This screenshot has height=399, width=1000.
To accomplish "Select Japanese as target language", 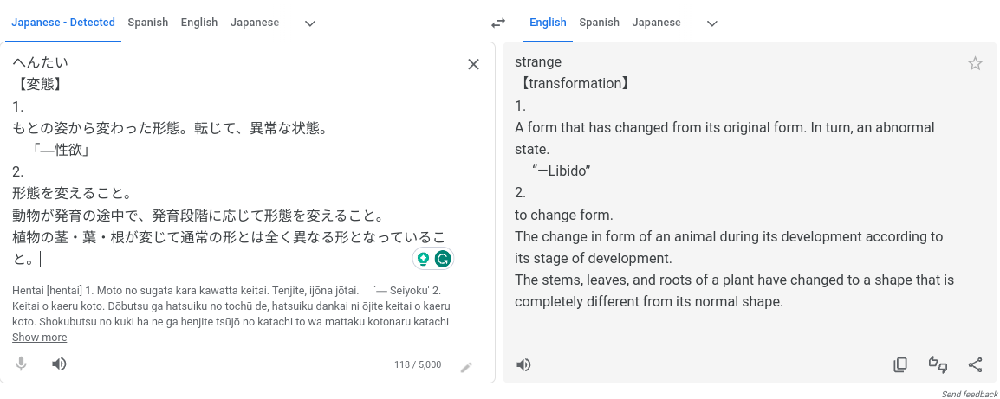I will (656, 23).
